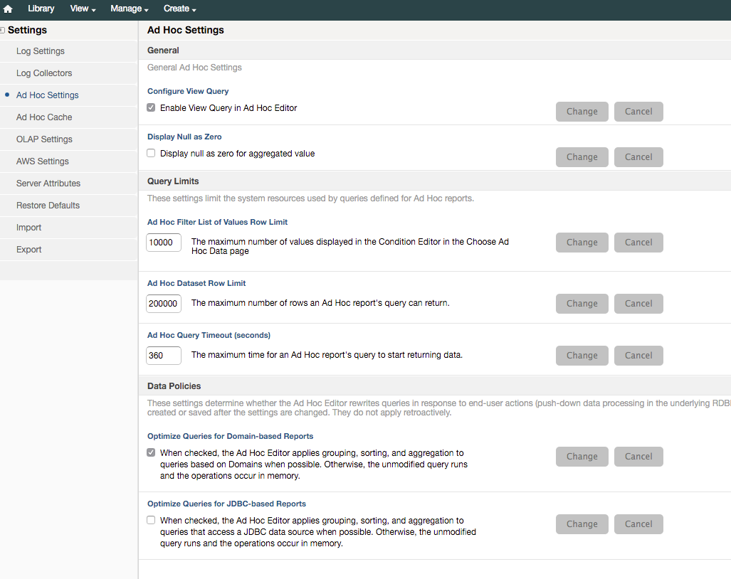Screen dimensions: 731x579
Task: Select Log Settings in the sidebar
Action: pos(40,51)
